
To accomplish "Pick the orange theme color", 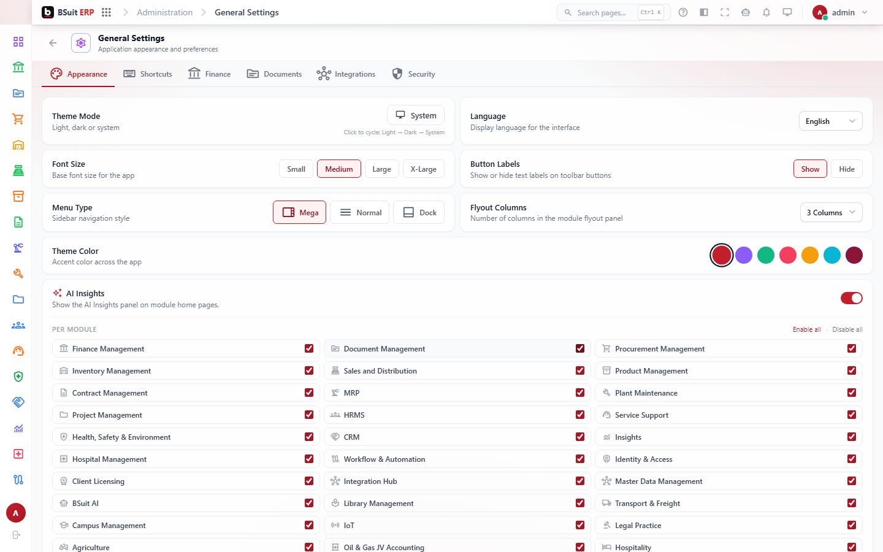I will coord(810,255).
